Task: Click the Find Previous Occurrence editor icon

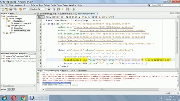Action: tap(70, 17)
